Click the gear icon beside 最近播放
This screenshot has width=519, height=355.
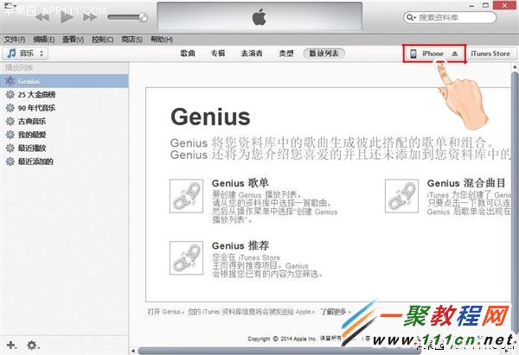pos(10,148)
